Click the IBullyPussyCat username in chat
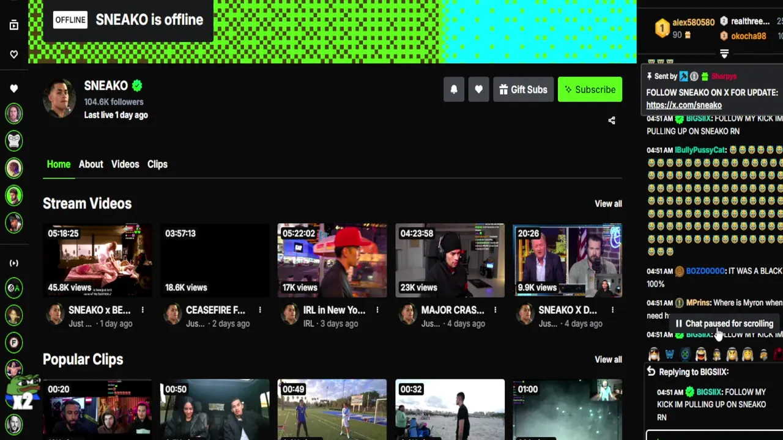 (700, 150)
